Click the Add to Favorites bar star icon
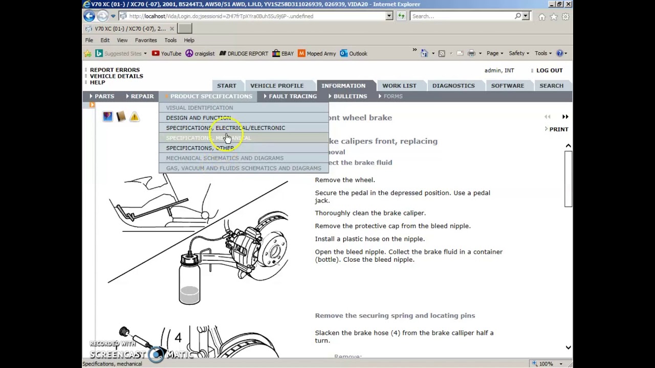 click(88, 53)
